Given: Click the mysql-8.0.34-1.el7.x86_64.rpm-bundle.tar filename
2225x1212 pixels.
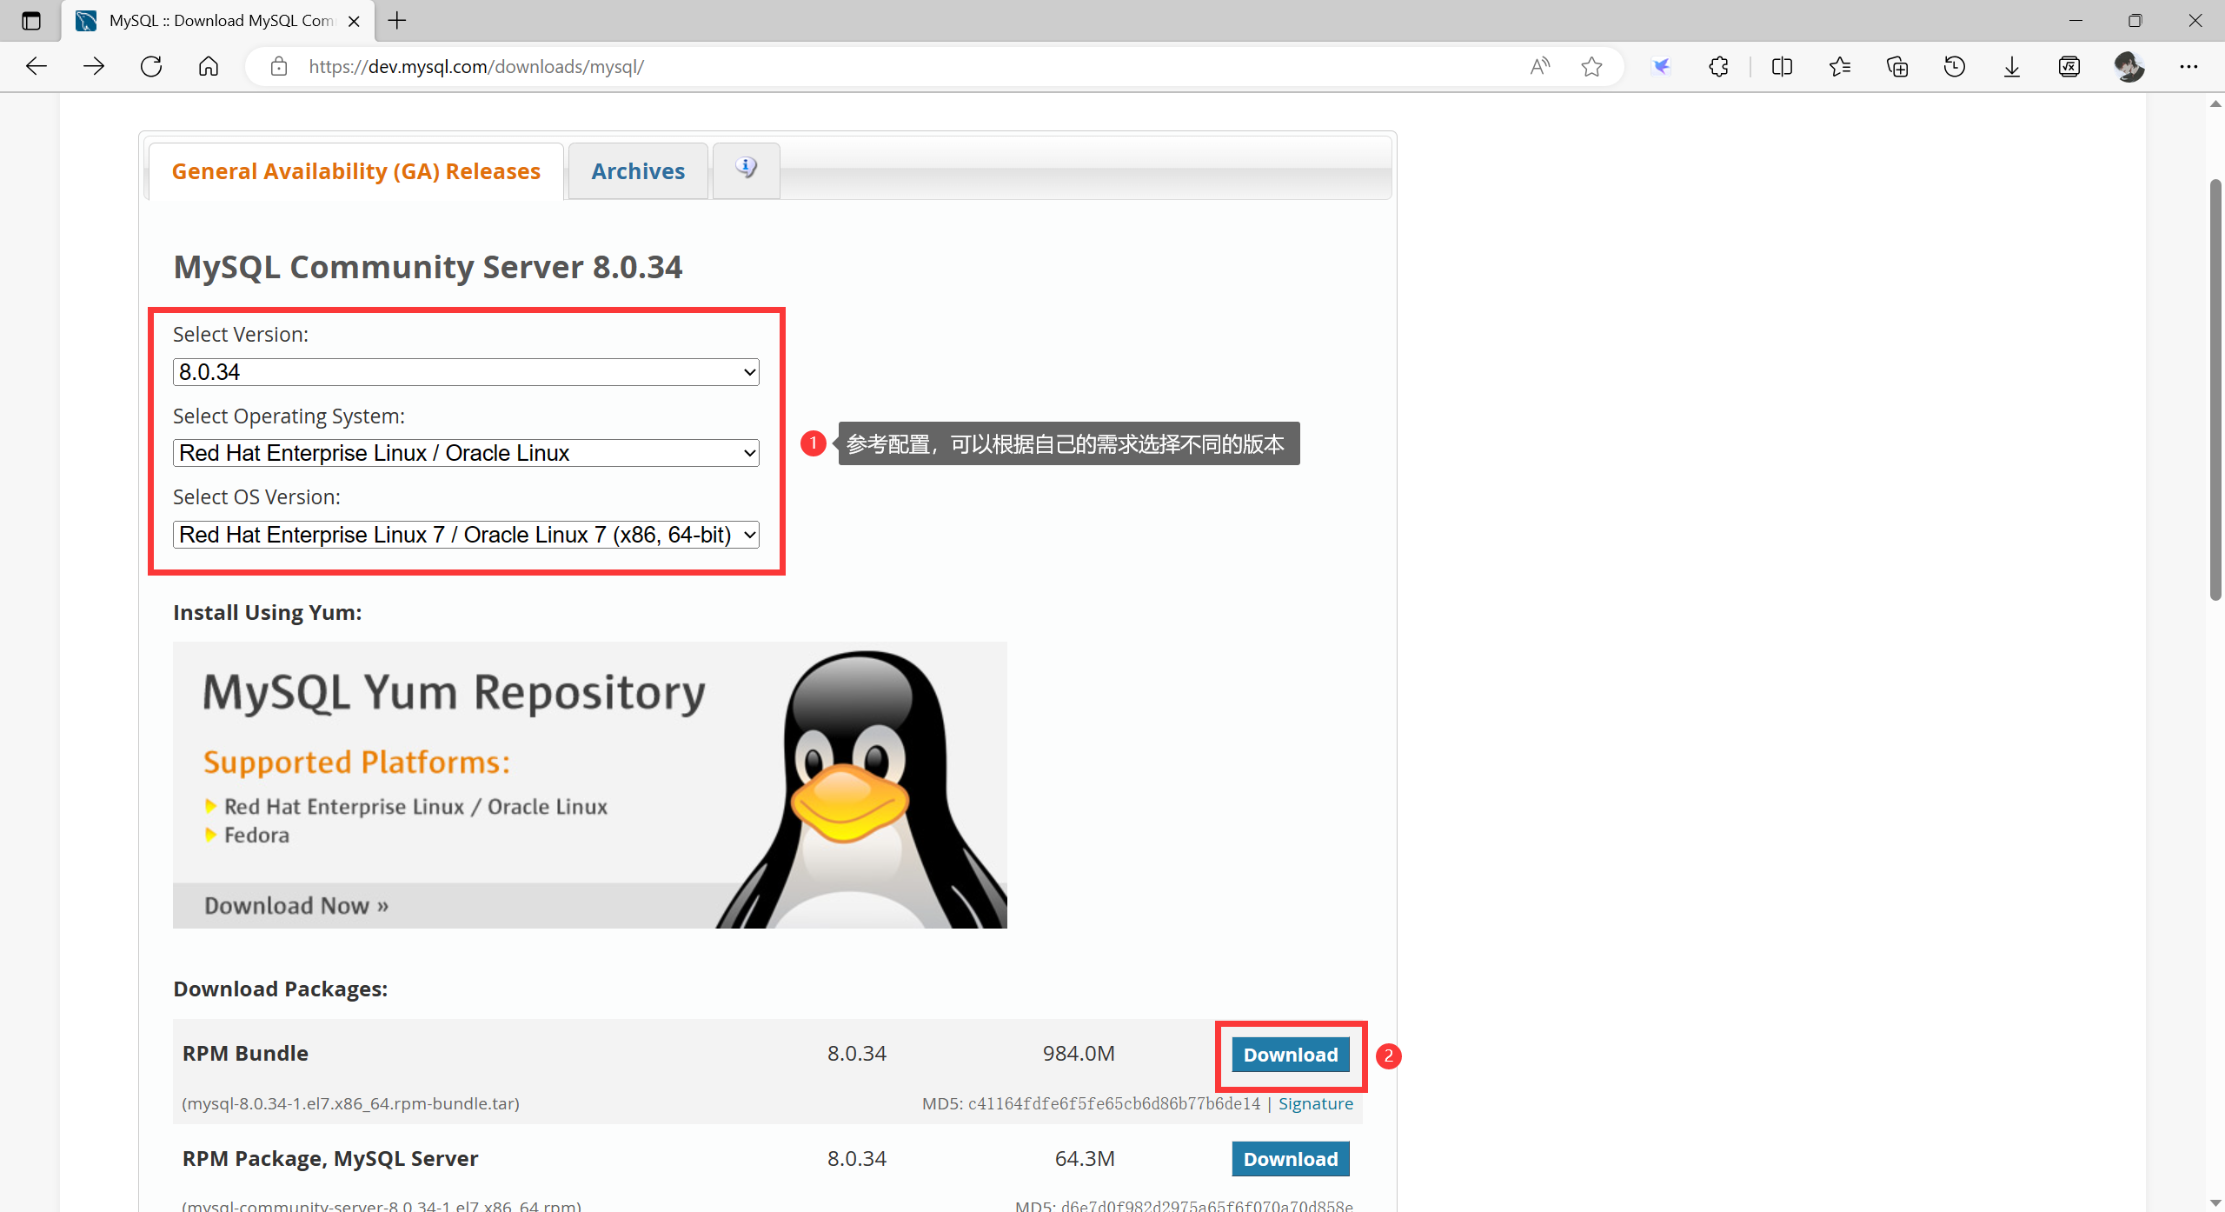Looking at the screenshot, I should pos(351,1103).
